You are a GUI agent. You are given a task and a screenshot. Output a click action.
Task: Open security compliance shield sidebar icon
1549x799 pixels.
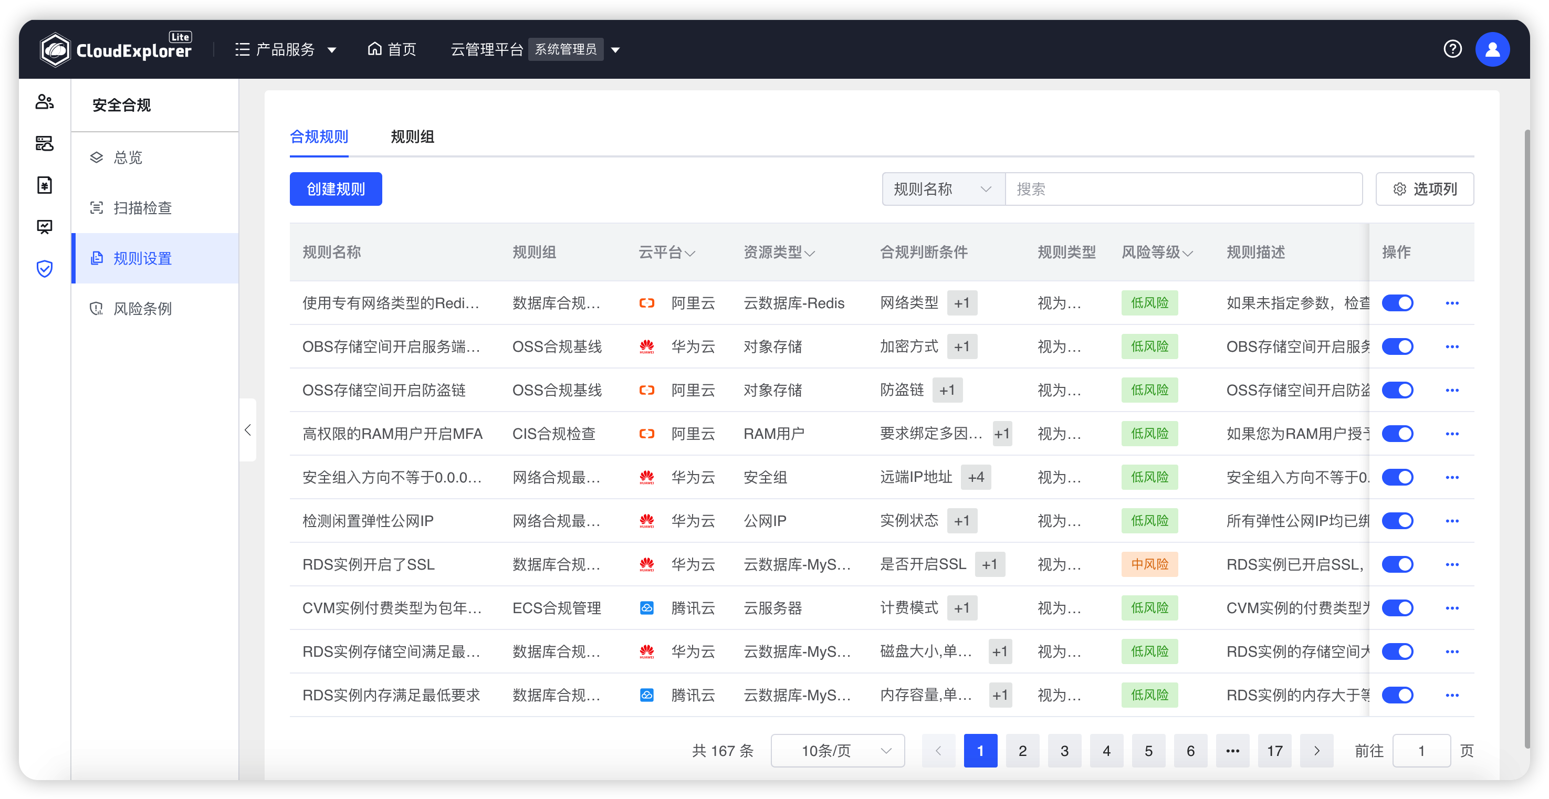coord(45,268)
